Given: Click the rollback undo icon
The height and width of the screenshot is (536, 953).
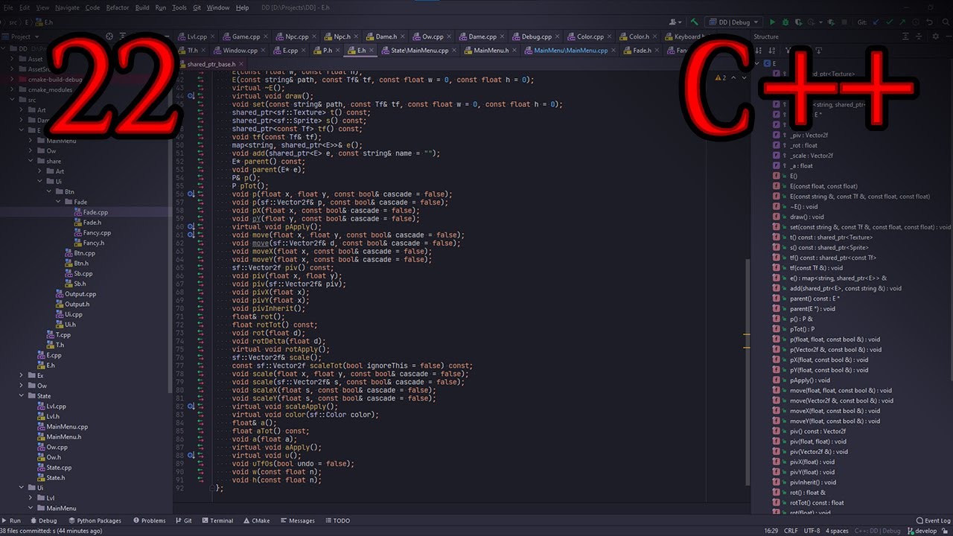Looking at the screenshot, I should 930,22.
